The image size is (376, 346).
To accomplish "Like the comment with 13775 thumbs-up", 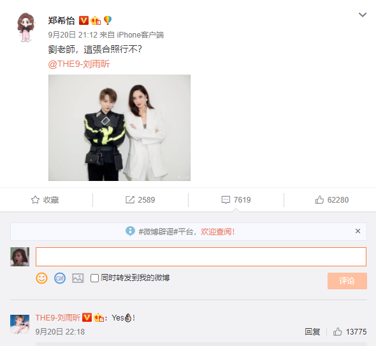I will coord(337,332).
